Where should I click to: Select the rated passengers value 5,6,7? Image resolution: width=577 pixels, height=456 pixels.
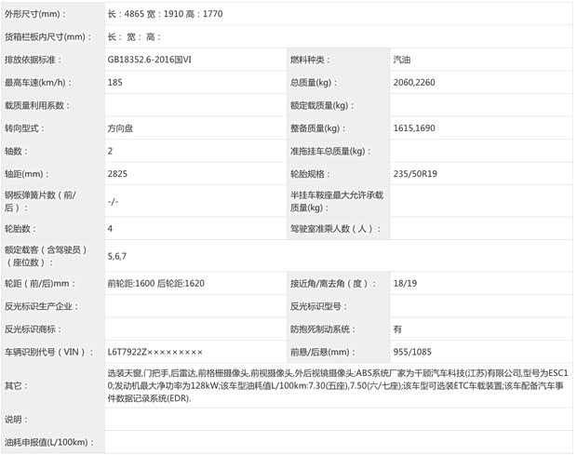pos(117,256)
